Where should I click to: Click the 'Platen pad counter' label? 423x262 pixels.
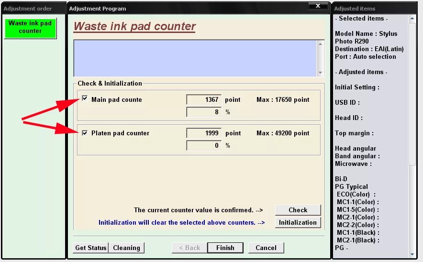[120, 133]
